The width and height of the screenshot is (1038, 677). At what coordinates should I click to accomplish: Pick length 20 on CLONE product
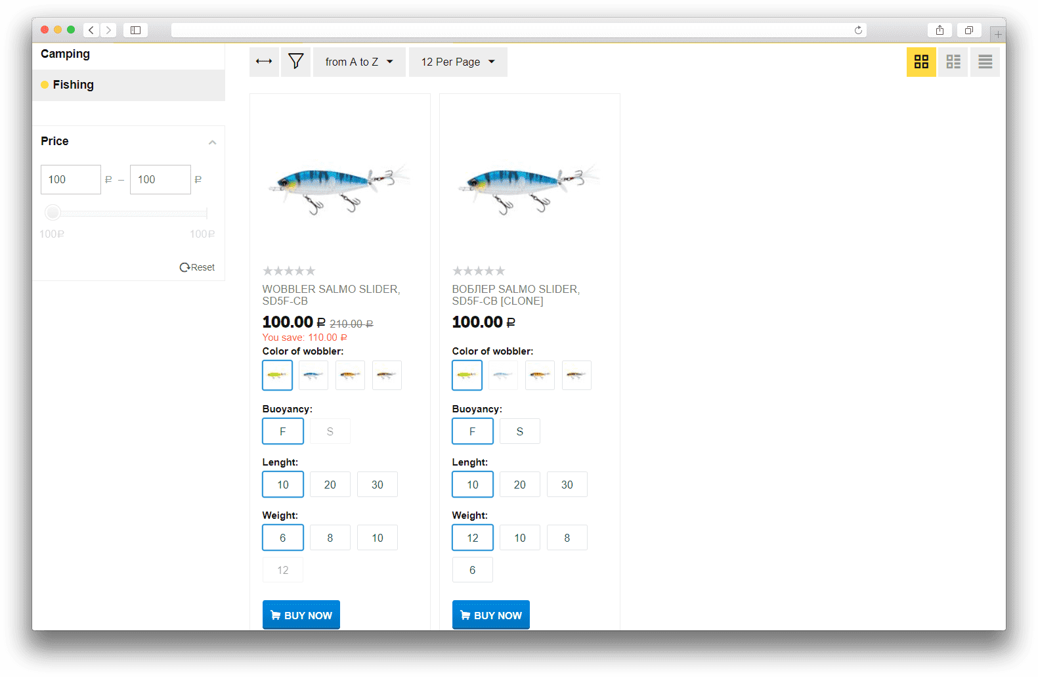click(520, 485)
